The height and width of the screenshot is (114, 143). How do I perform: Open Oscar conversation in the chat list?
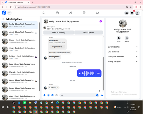click(19, 49)
